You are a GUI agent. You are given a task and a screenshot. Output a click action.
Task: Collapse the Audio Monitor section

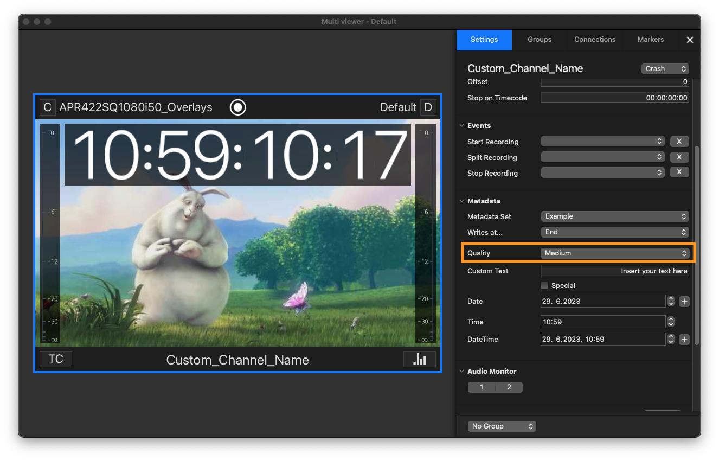[462, 371]
